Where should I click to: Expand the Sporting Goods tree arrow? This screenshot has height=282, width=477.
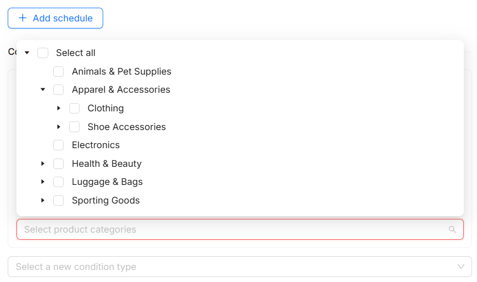[x=43, y=200]
